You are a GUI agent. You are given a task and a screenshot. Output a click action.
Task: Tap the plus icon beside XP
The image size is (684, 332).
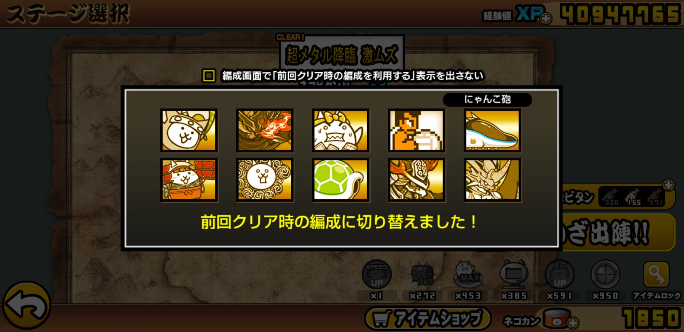(546, 18)
